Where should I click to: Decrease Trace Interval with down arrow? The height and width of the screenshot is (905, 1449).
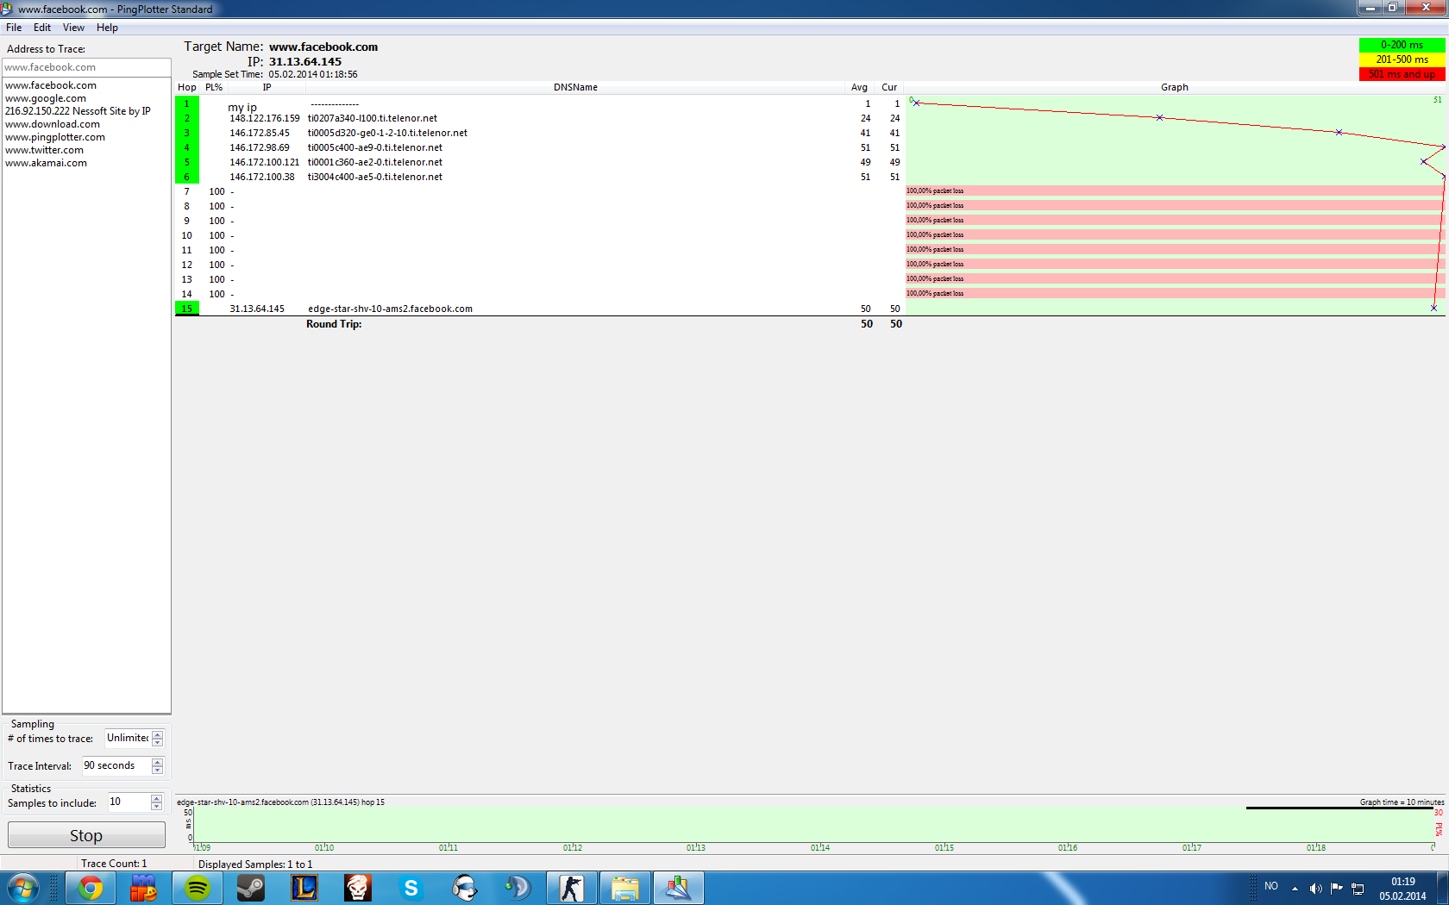click(x=157, y=770)
